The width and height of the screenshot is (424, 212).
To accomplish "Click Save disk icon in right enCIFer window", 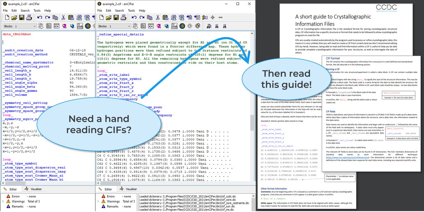I will 116,17.
